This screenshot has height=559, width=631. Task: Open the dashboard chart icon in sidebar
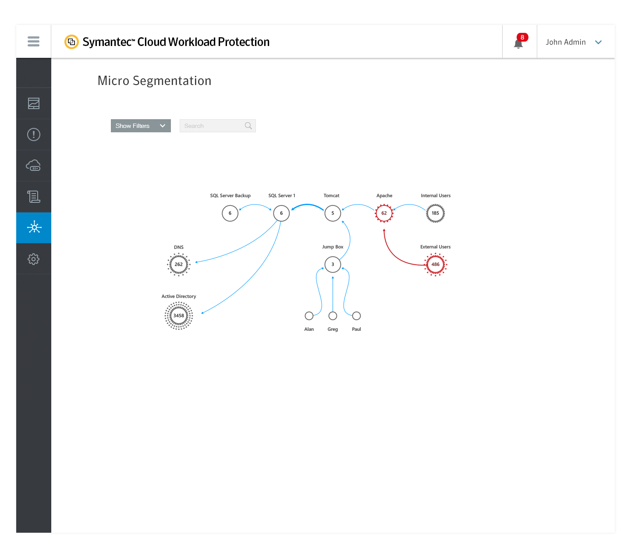(x=34, y=103)
